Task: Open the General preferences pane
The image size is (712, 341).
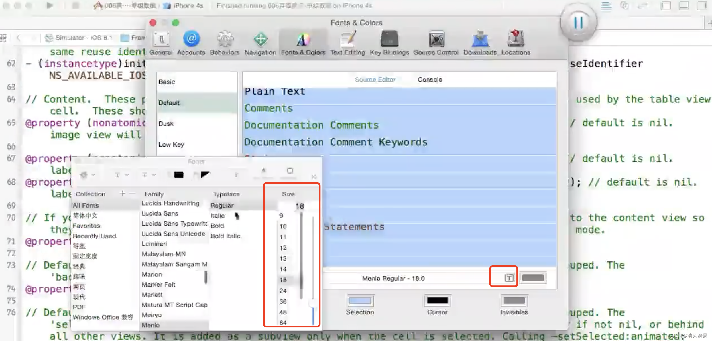Action: coord(161,43)
